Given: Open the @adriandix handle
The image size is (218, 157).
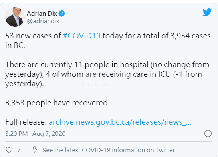Looking at the screenshot, I should click(43, 21).
